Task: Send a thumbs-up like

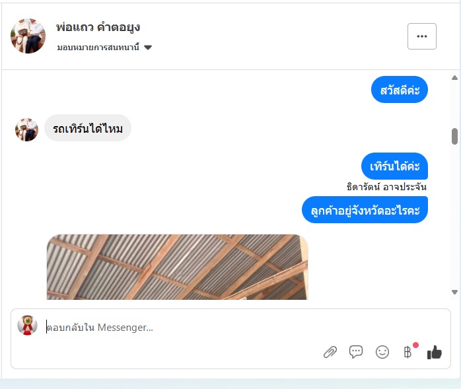Action: coord(434,352)
